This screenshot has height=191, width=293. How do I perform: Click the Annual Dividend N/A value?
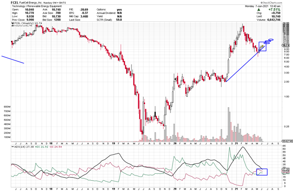[x=119, y=13]
